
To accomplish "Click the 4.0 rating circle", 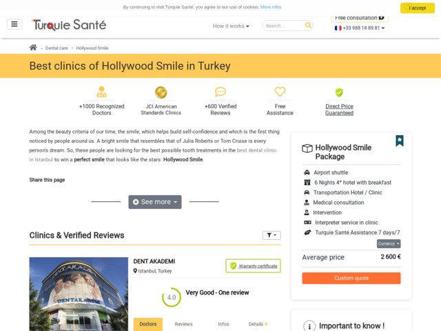I will click(172, 297).
